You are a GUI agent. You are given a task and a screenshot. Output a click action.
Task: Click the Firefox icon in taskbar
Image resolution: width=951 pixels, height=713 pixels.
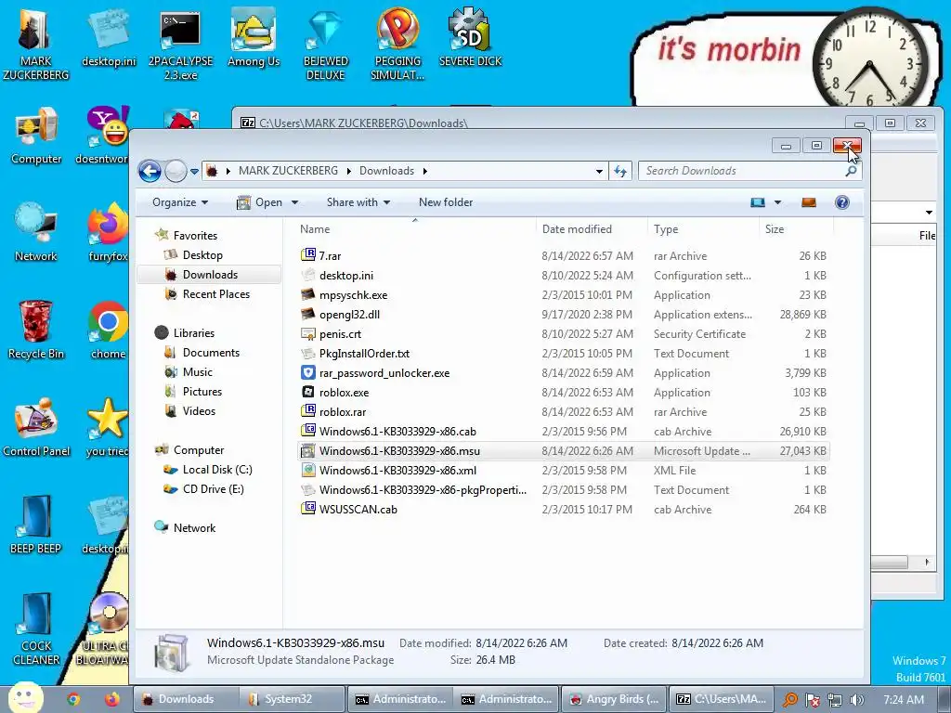point(111,699)
